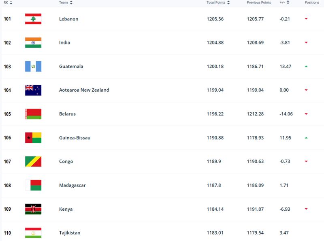The image size is (324, 241).
Task: Click the Kenya flag icon
Action: point(33,209)
